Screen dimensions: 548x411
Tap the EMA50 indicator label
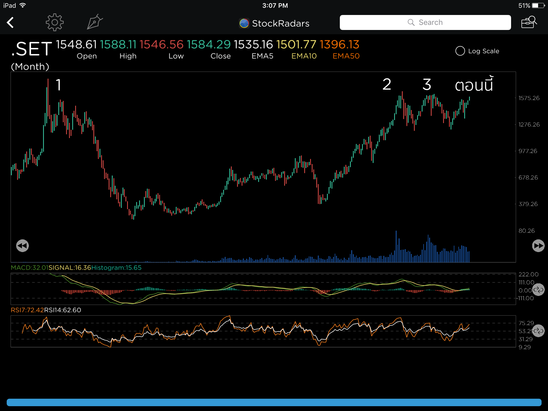(x=346, y=56)
